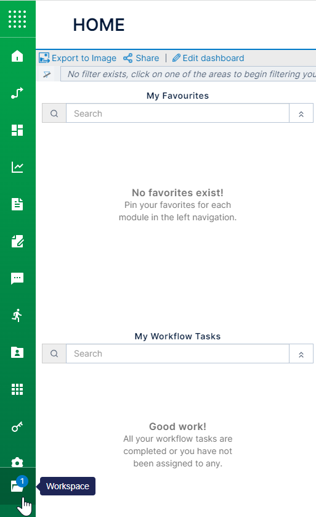The height and width of the screenshot is (517, 316).
Task: Open the chat message bubble icon
Action: pos(17,278)
